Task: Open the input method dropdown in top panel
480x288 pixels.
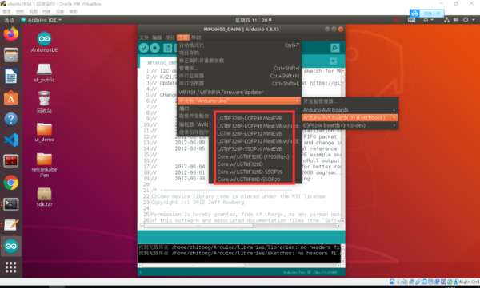Action: point(428,20)
